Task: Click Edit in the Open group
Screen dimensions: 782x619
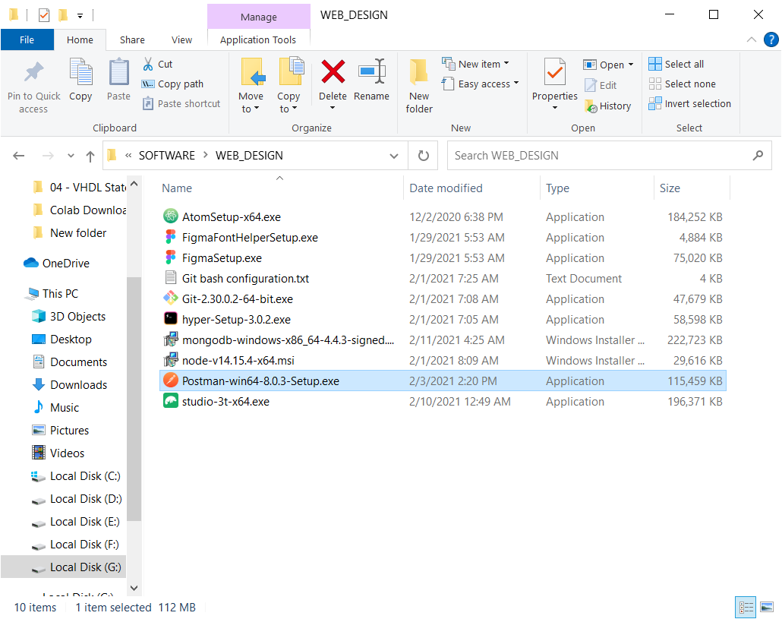Action: pyautogui.click(x=601, y=85)
